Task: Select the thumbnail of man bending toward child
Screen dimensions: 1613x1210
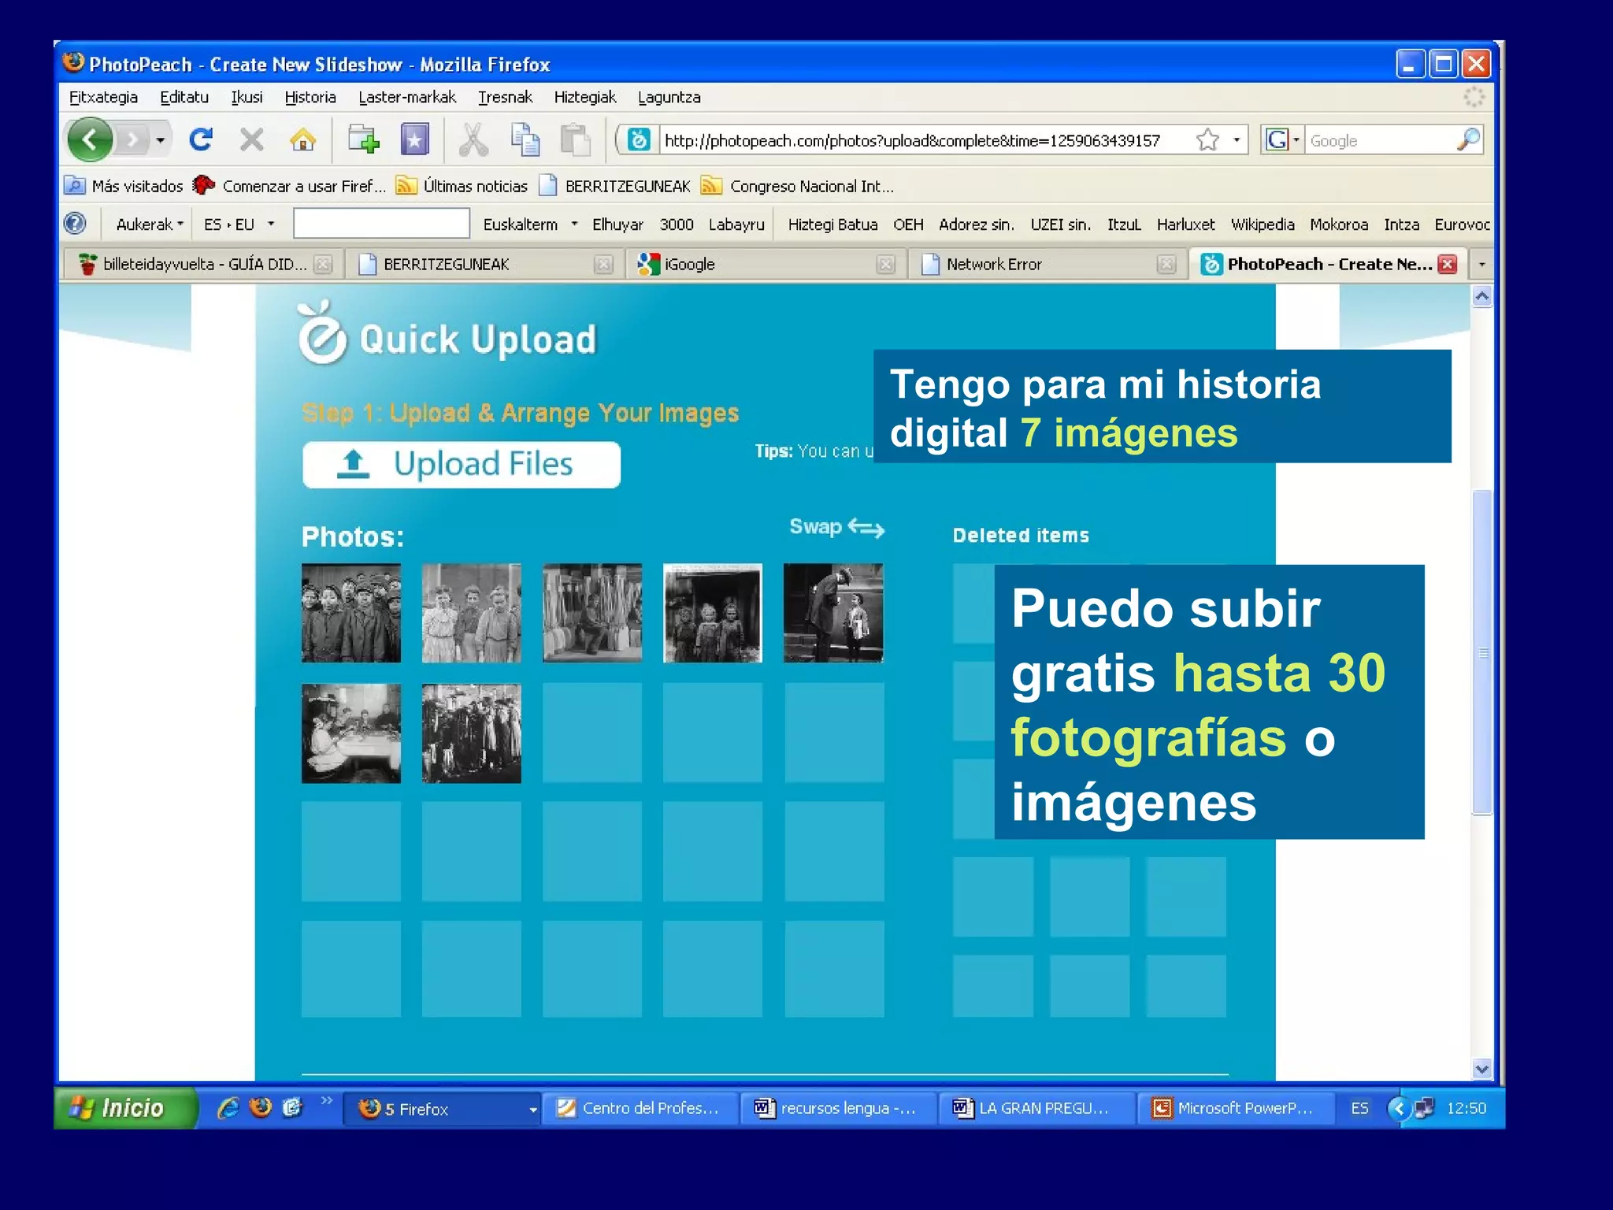Action: pos(833,613)
